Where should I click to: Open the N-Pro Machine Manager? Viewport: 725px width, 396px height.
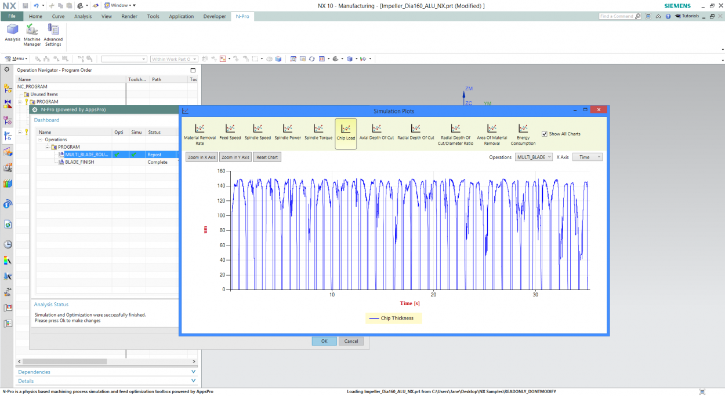[x=32, y=35]
